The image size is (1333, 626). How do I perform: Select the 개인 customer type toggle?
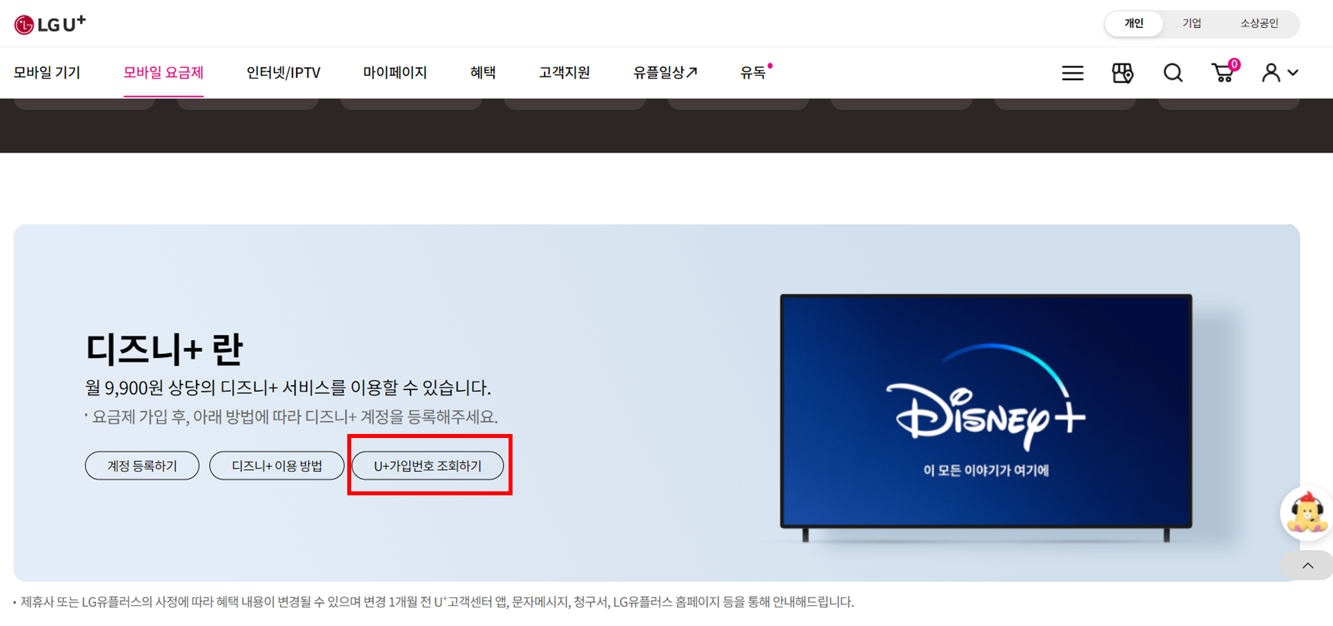click(x=1134, y=23)
